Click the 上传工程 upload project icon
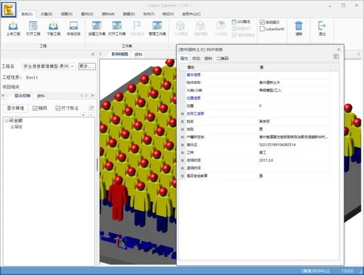364x275 pixels. (x=13, y=26)
